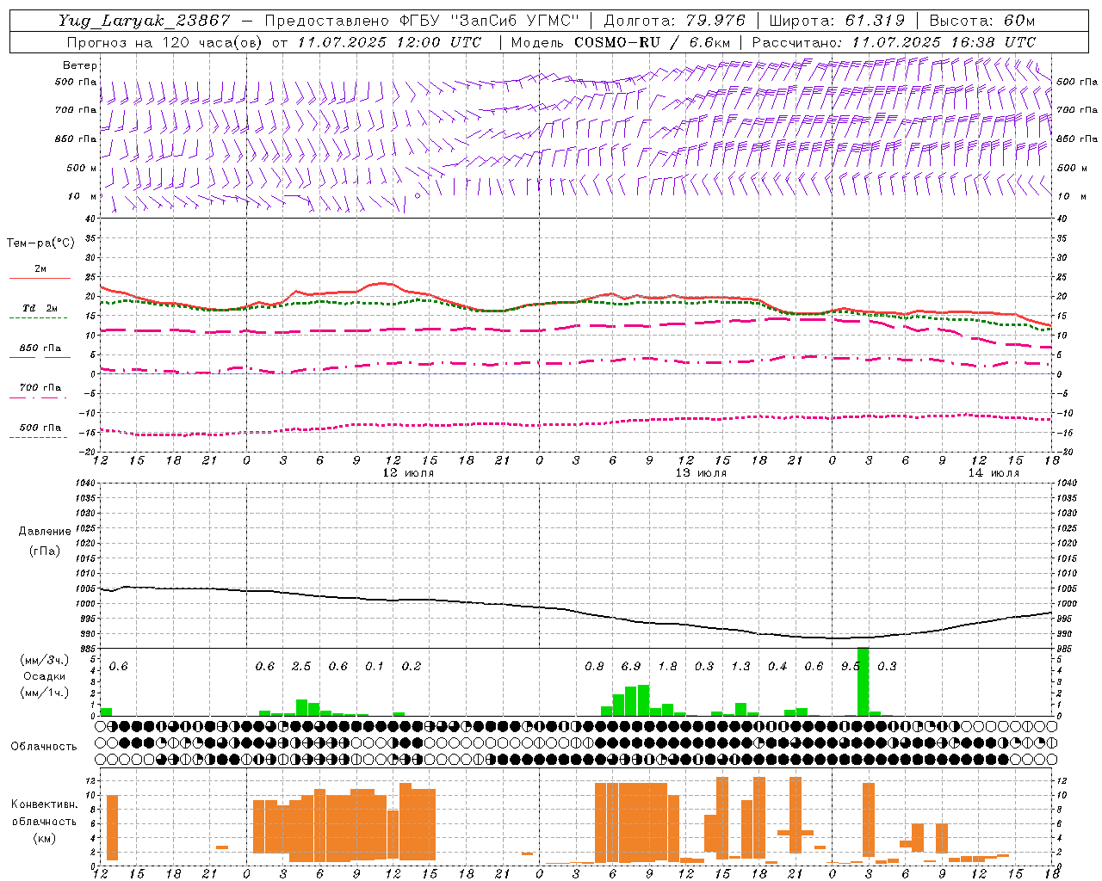Select the forecast start 11.07.2025 12:00 UTC
The height and width of the screenshot is (881, 1102).
[388, 42]
